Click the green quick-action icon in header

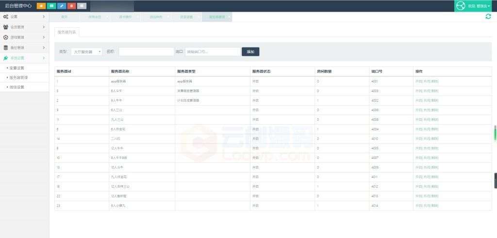[x=51, y=6]
